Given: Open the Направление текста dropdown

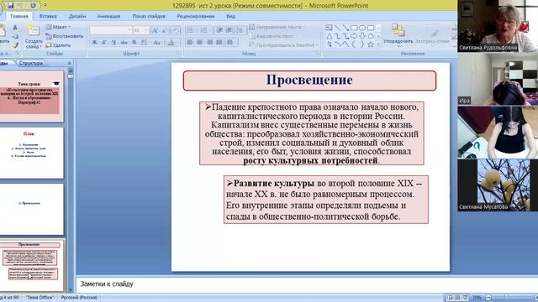Looking at the screenshot, I should point(277,27).
